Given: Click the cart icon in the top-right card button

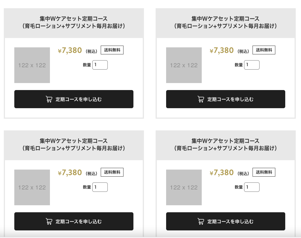Looking at the screenshot, I should coord(201,99).
